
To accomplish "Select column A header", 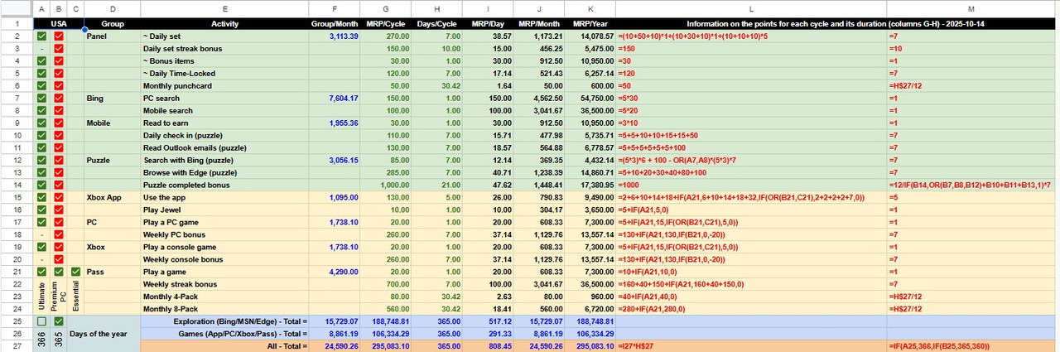I will pyautogui.click(x=41, y=9).
